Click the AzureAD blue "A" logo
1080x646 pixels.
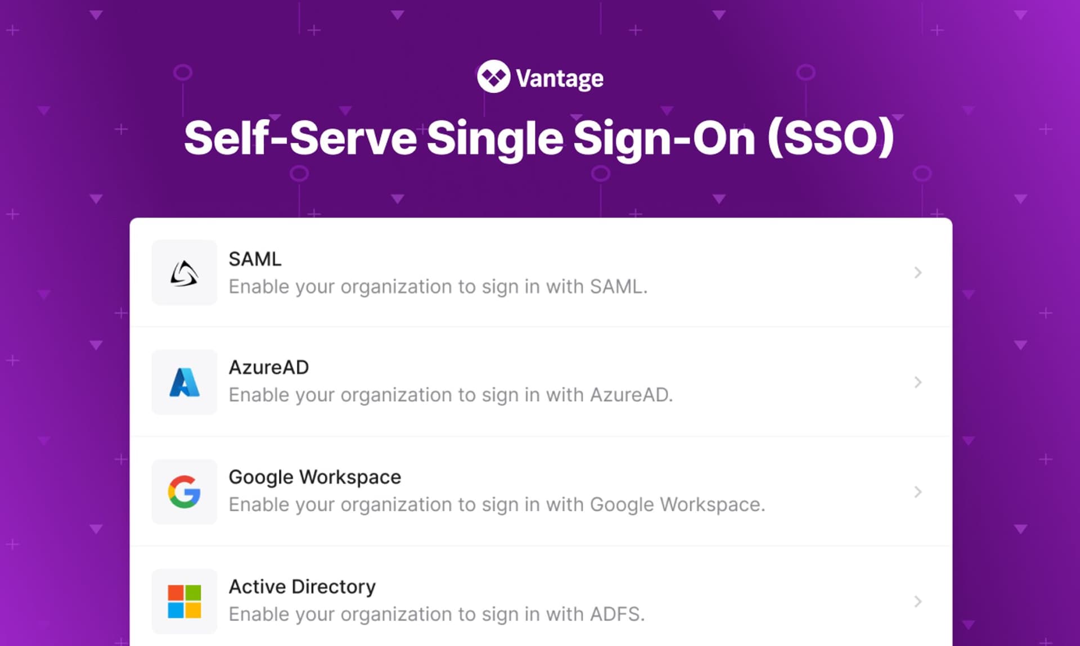pyautogui.click(x=183, y=382)
